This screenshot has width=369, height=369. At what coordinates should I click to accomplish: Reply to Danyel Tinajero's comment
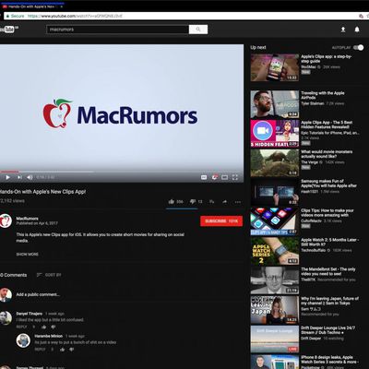pyautogui.click(x=21, y=327)
